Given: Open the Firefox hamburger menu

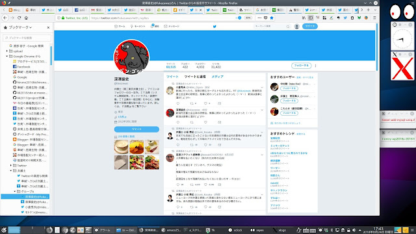Looking at the screenshot, I should point(374,18).
